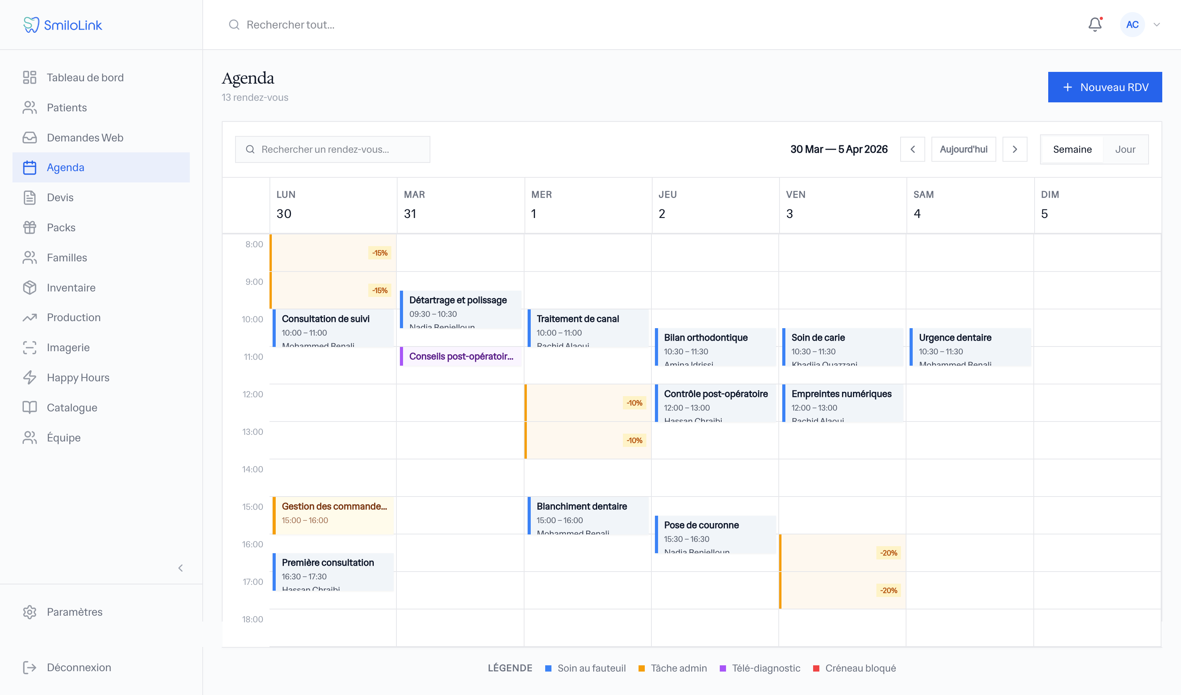
Task: Go to next week with arrow
Action: point(1015,149)
